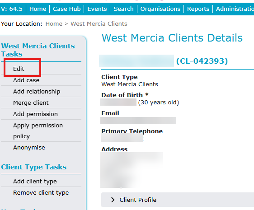254x210 pixels.
Task: Click Home breadcrumb link
Action: pos(54,24)
